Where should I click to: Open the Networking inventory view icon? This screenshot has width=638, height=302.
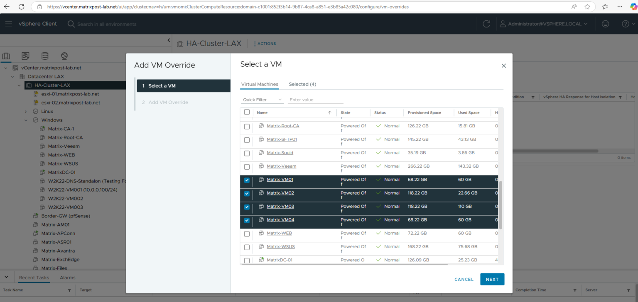point(64,56)
